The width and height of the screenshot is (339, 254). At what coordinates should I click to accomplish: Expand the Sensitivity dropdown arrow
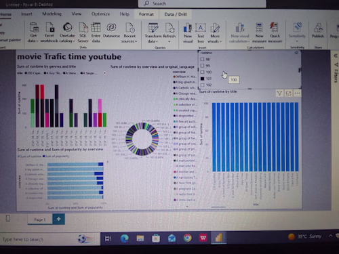click(297, 41)
